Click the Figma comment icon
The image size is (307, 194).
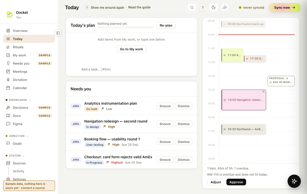point(8,124)
